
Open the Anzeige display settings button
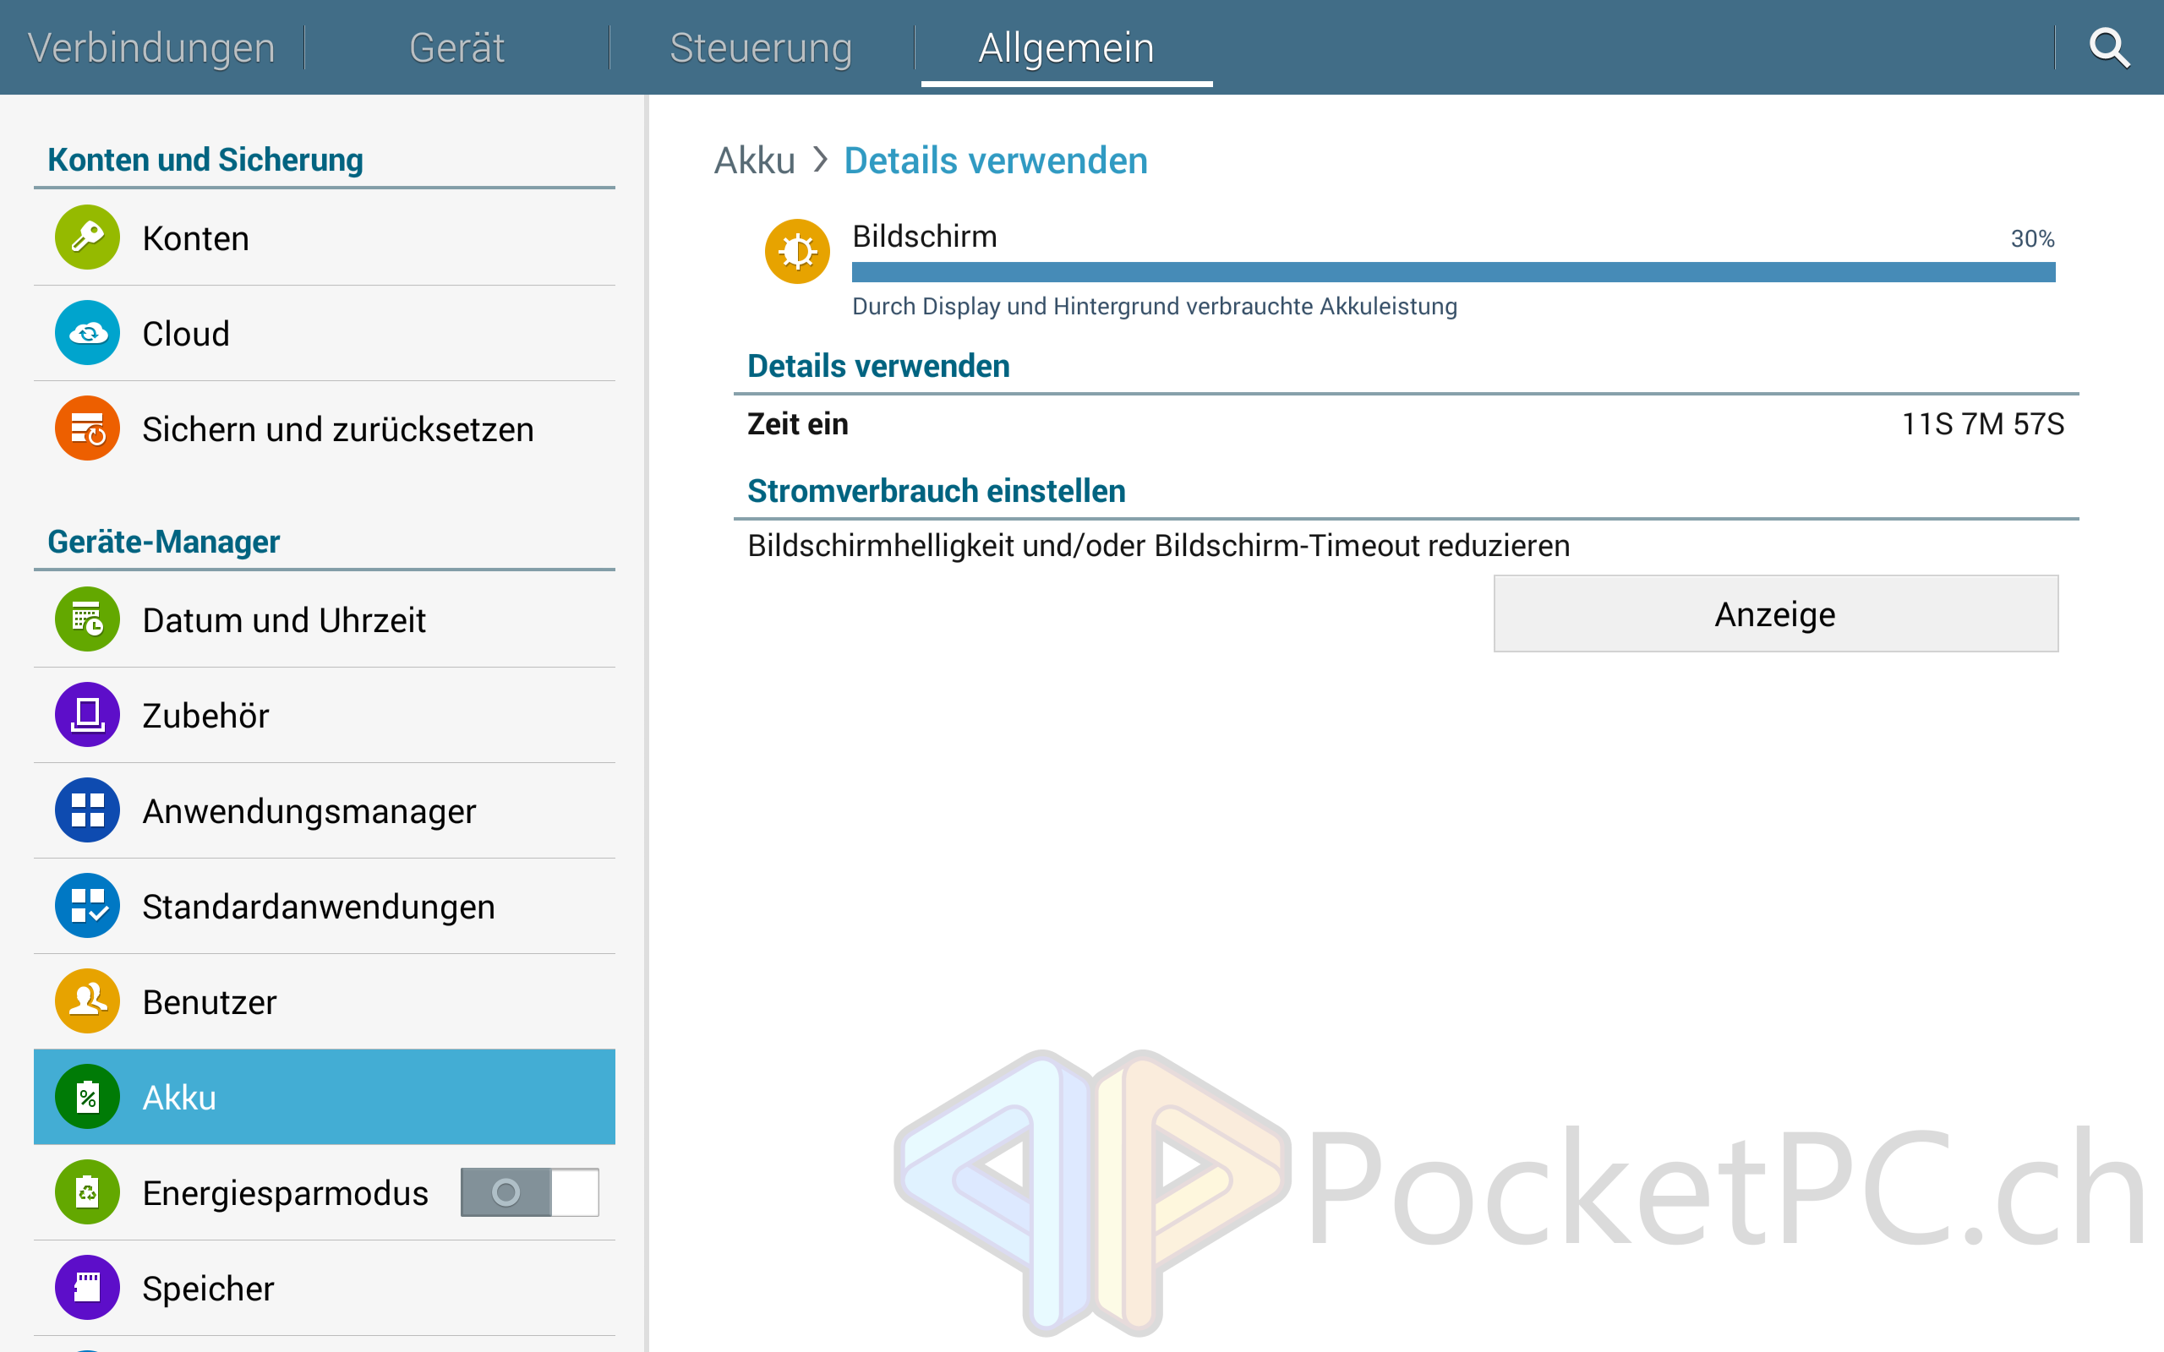click(1776, 613)
